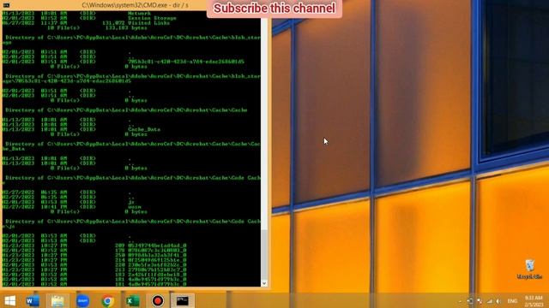Screen dimensions: 549x308
Task: Click 'Directory of' line ending in Cache\Cache
Action: click(x=126, y=110)
